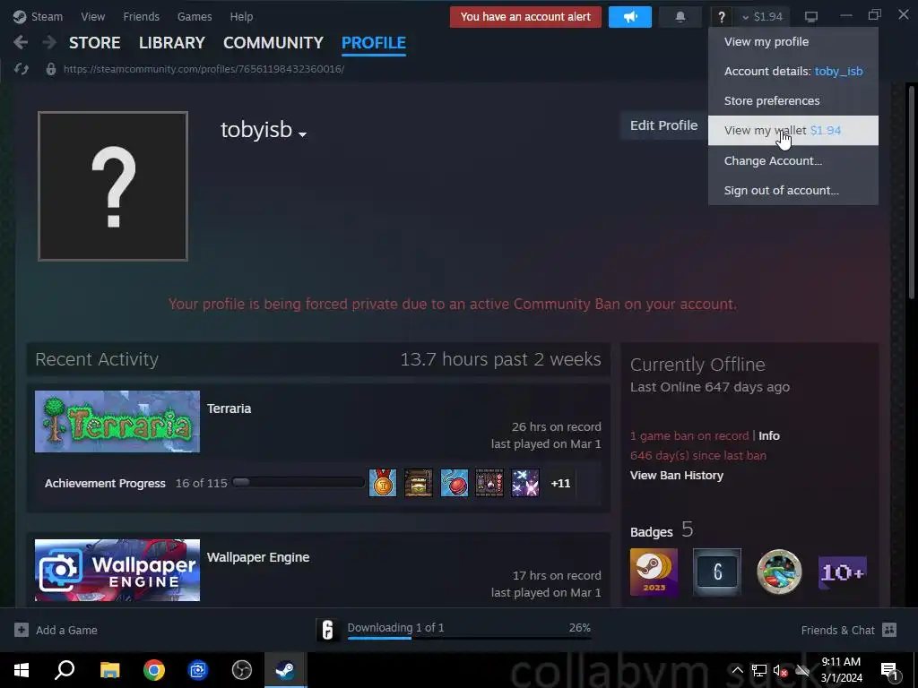Click the large question-mark profile avatar
Image resolution: width=918 pixels, height=688 pixels.
pos(113,186)
